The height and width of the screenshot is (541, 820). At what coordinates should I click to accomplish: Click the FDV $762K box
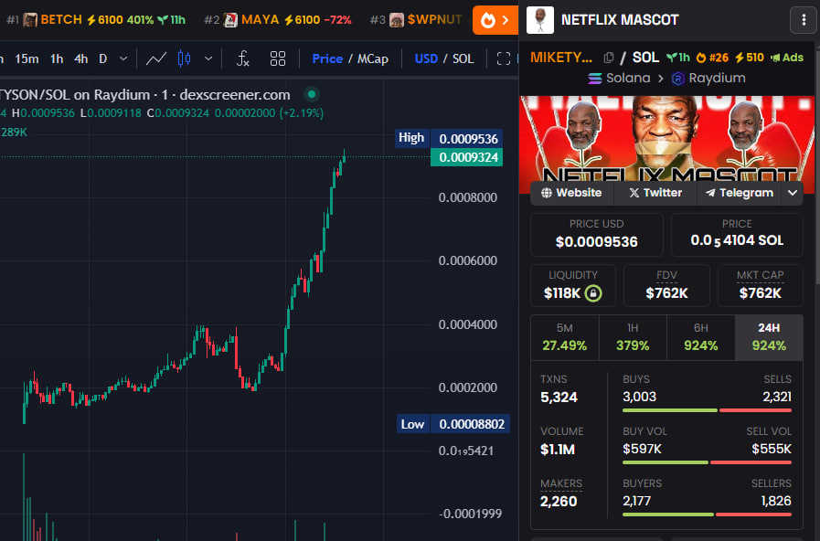pyautogui.click(x=666, y=285)
